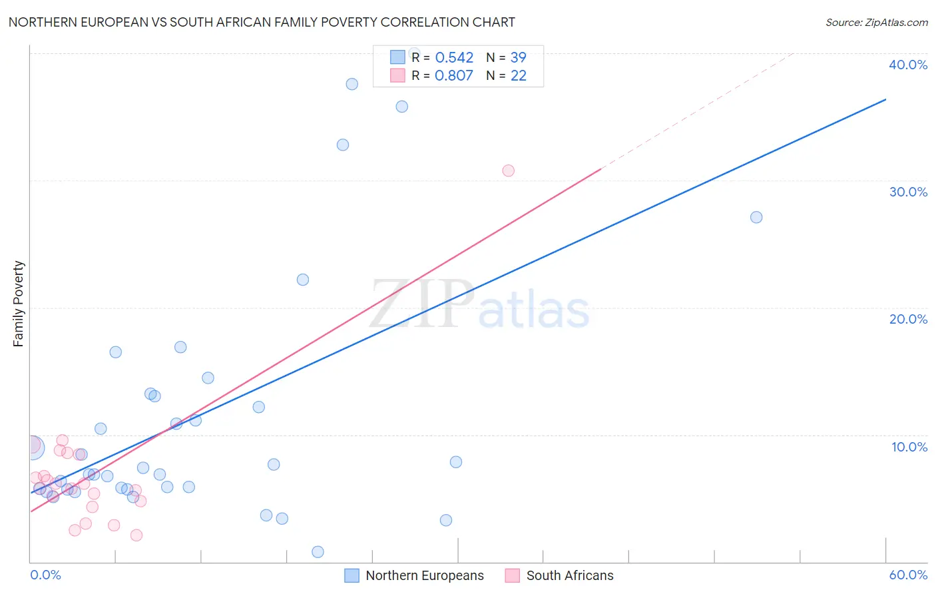Click the South Africans legend pink swatch
Image resolution: width=936 pixels, height=594 pixels.
point(512,575)
